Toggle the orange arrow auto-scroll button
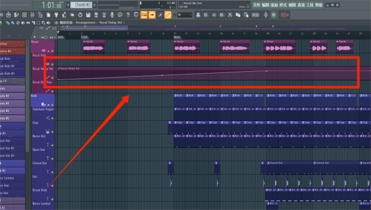371x210 pixels. [x=152, y=15]
